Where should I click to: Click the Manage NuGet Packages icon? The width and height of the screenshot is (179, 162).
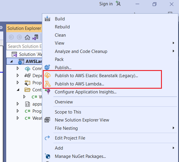47,156
